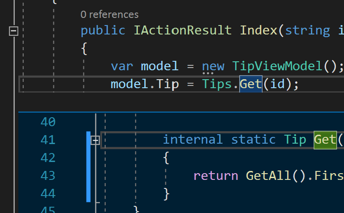Click the 'return' keyword on line 43
Viewport: 344px width, 213px height.
[x=216, y=176]
